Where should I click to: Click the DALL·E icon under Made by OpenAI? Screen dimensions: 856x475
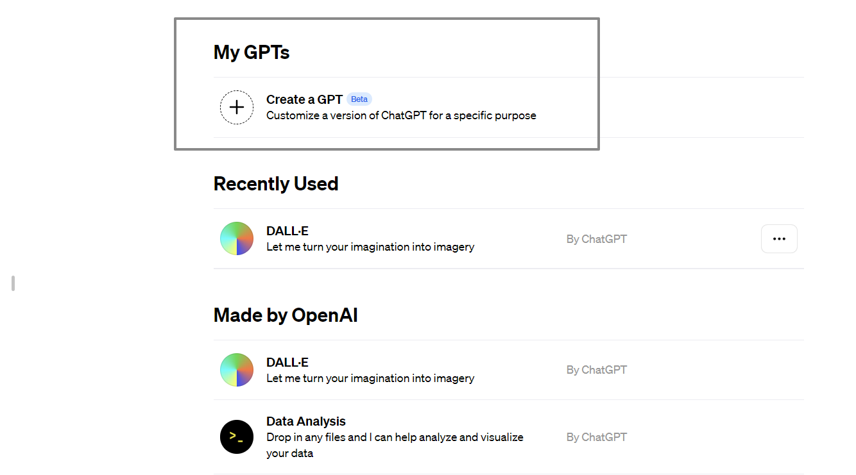(237, 370)
